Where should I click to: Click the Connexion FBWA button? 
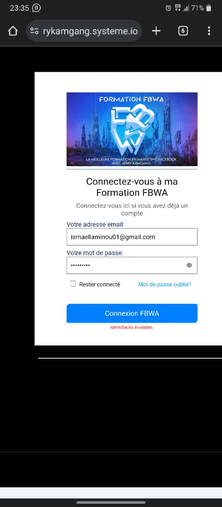132,313
